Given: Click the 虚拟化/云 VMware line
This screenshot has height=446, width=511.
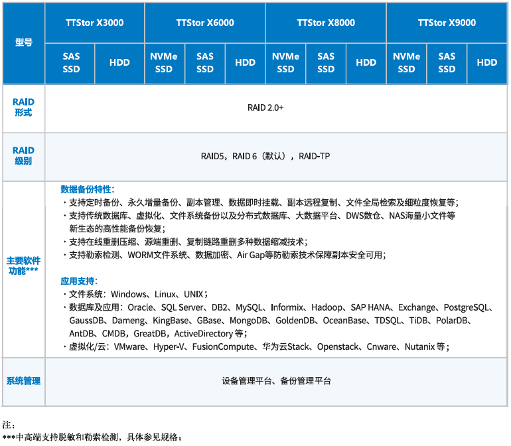Looking at the screenshot, I should pyautogui.click(x=256, y=346).
